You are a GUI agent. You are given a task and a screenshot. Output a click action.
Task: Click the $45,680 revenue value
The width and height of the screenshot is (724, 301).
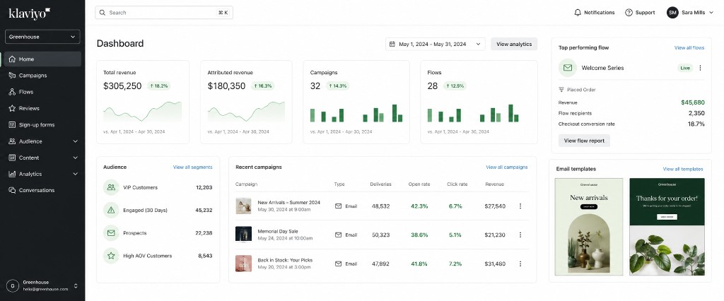693,102
